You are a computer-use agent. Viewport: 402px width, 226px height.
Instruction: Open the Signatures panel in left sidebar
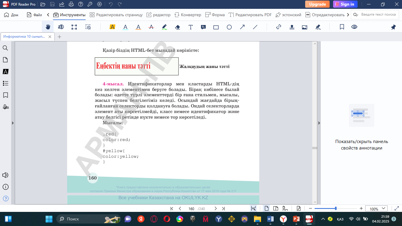(x=5, y=107)
